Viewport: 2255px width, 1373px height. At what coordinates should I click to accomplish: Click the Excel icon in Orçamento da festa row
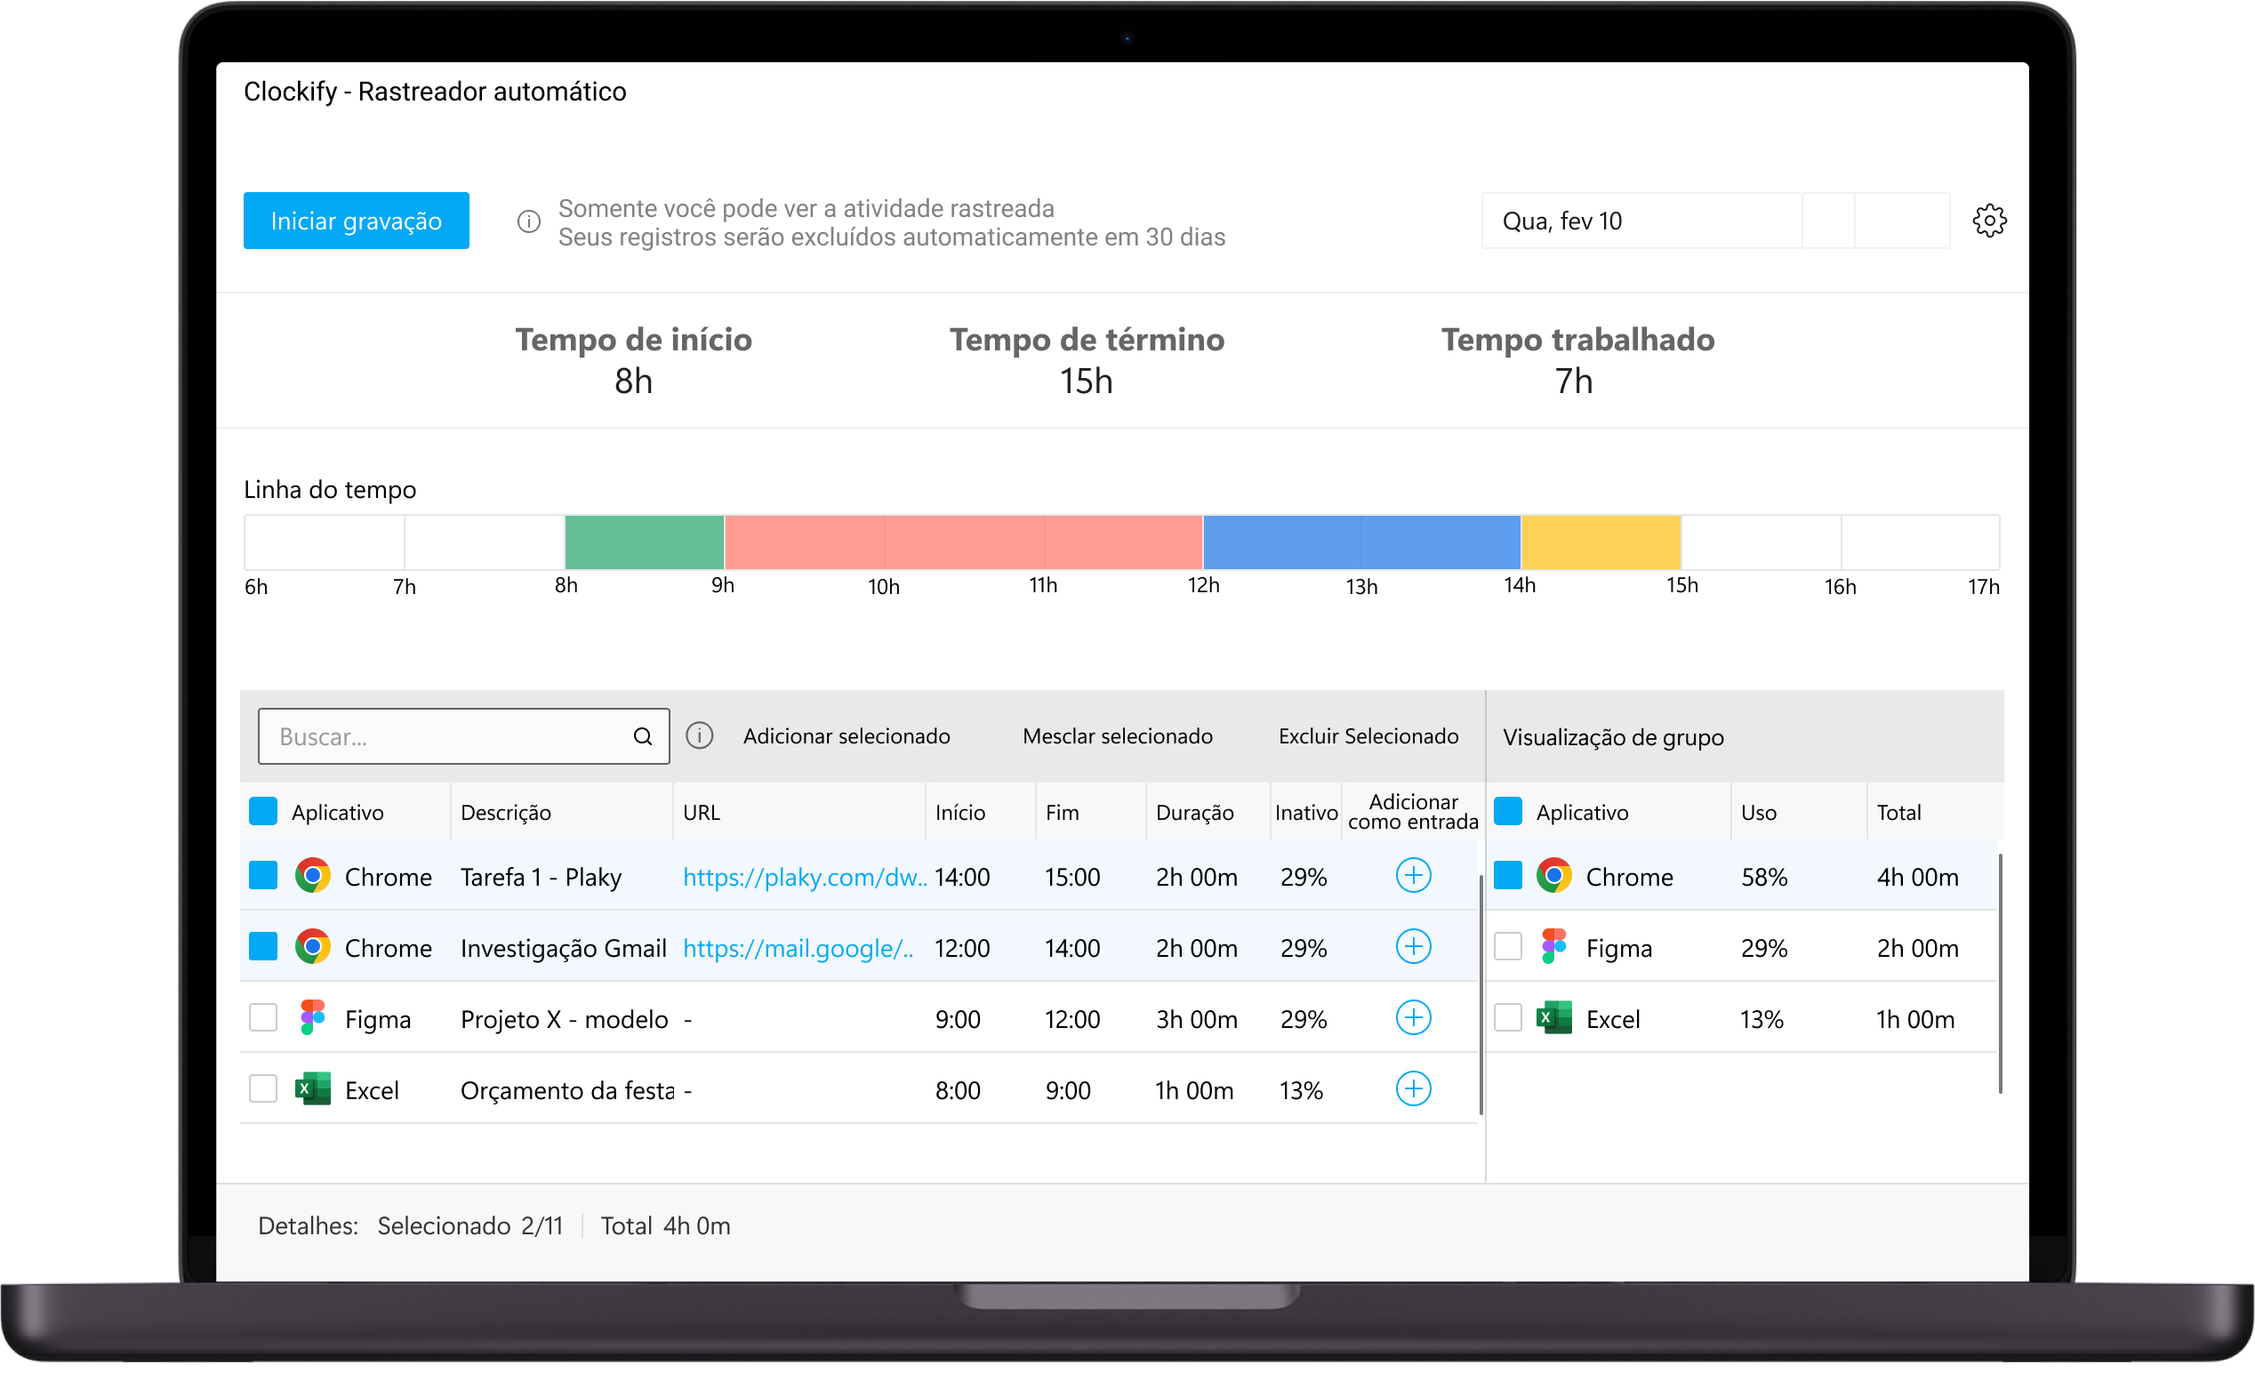click(312, 1089)
